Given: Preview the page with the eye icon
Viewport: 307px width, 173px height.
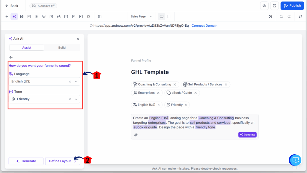Looking at the screenshot, I should pos(264,5).
